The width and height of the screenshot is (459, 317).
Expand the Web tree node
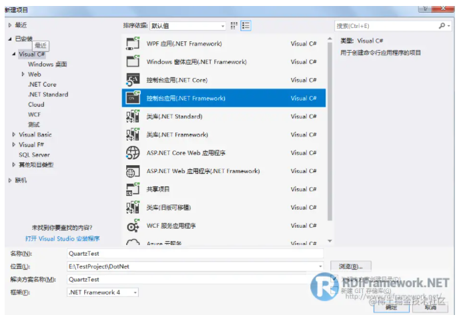23,74
